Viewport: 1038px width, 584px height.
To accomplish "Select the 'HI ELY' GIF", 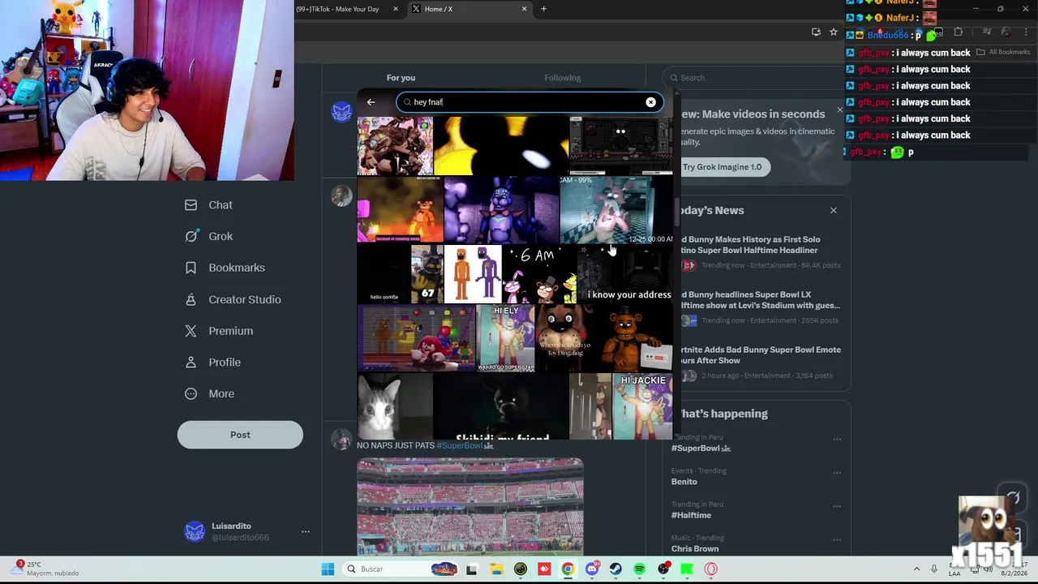I will click(x=506, y=338).
